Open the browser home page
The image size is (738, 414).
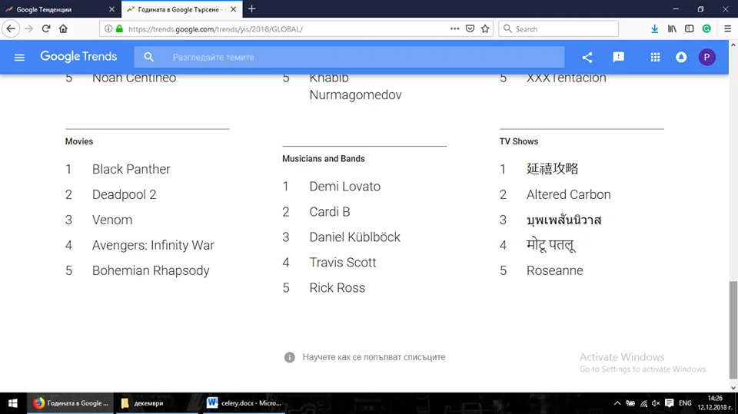(x=63, y=28)
